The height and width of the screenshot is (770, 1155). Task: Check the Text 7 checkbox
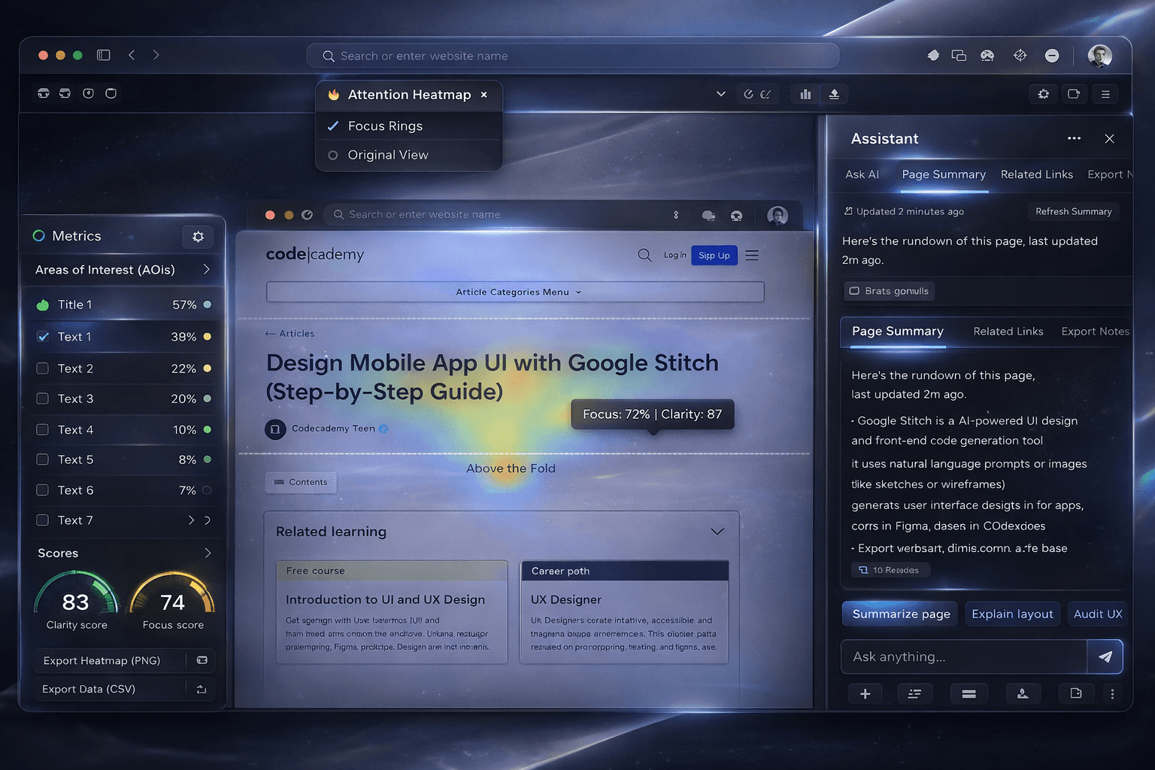tap(43, 520)
